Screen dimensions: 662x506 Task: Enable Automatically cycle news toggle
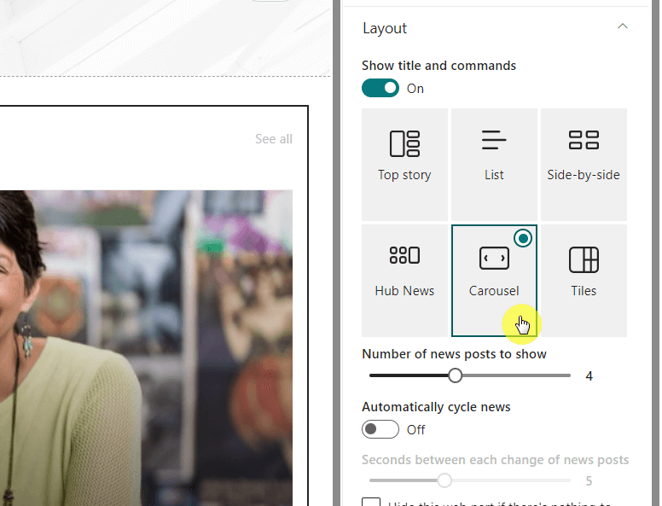pos(380,429)
